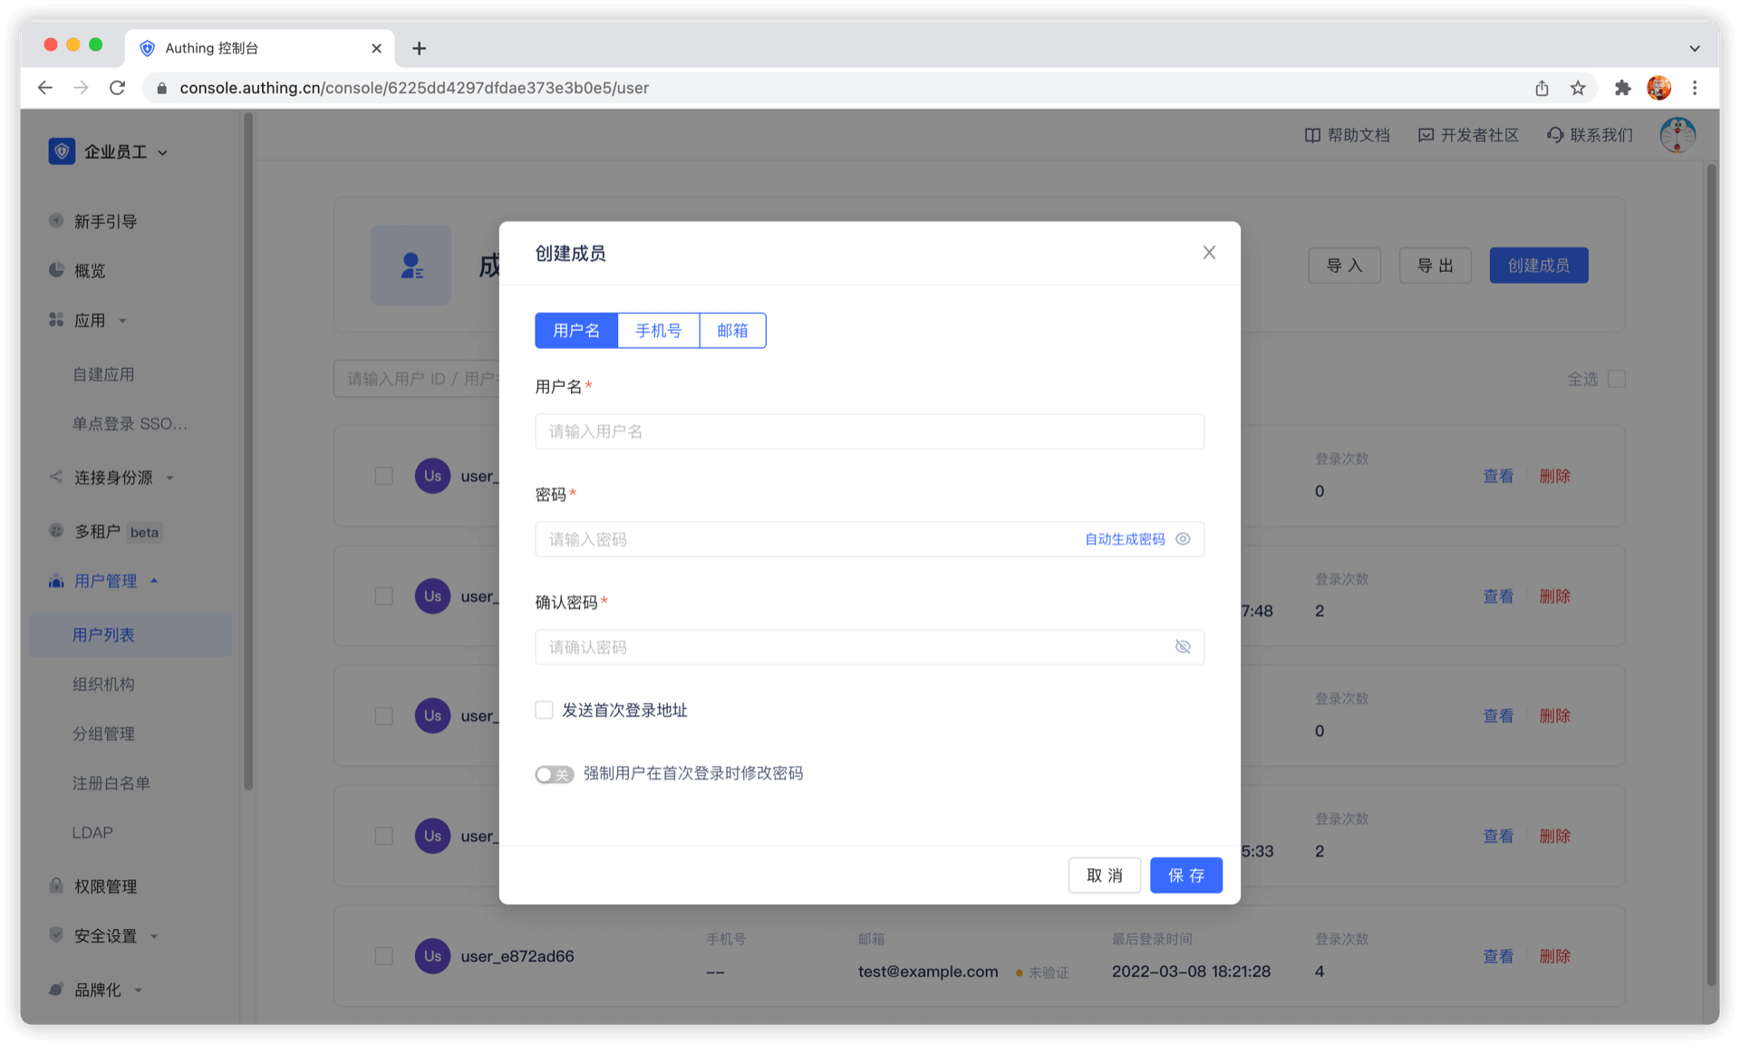Check the 发送首次登录地址 checkbox

pos(544,711)
